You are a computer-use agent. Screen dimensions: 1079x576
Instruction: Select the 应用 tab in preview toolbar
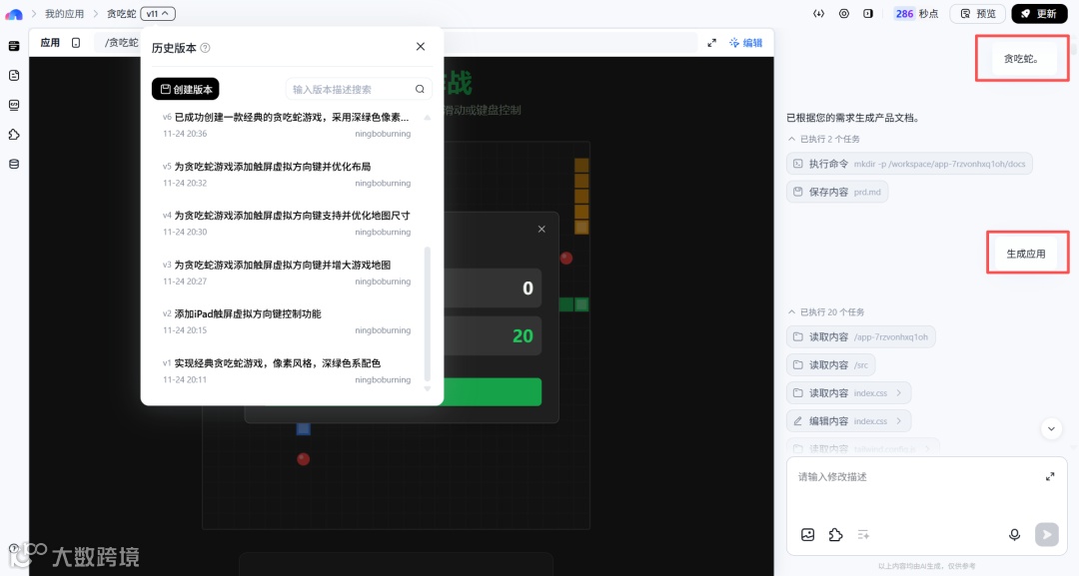pos(50,43)
